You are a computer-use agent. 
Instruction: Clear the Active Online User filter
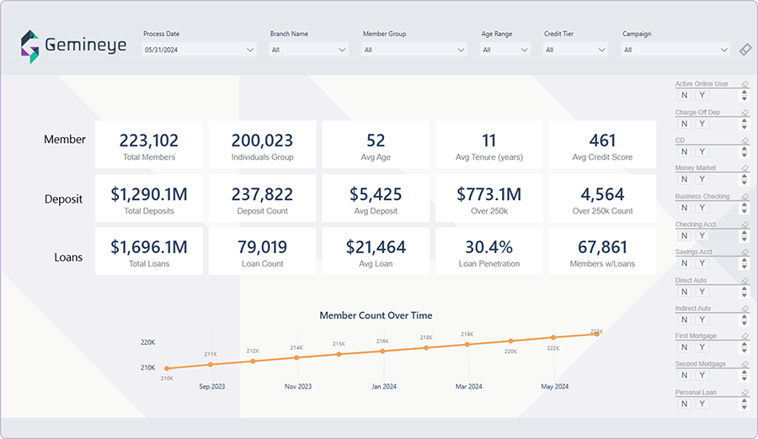(x=744, y=84)
